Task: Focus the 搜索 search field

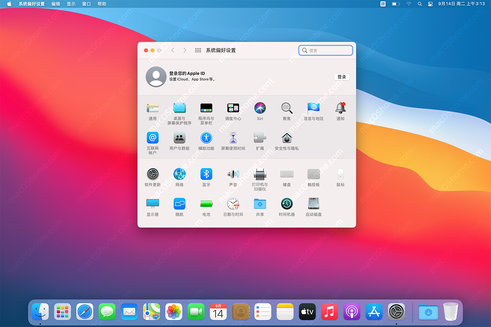Action: (x=325, y=50)
